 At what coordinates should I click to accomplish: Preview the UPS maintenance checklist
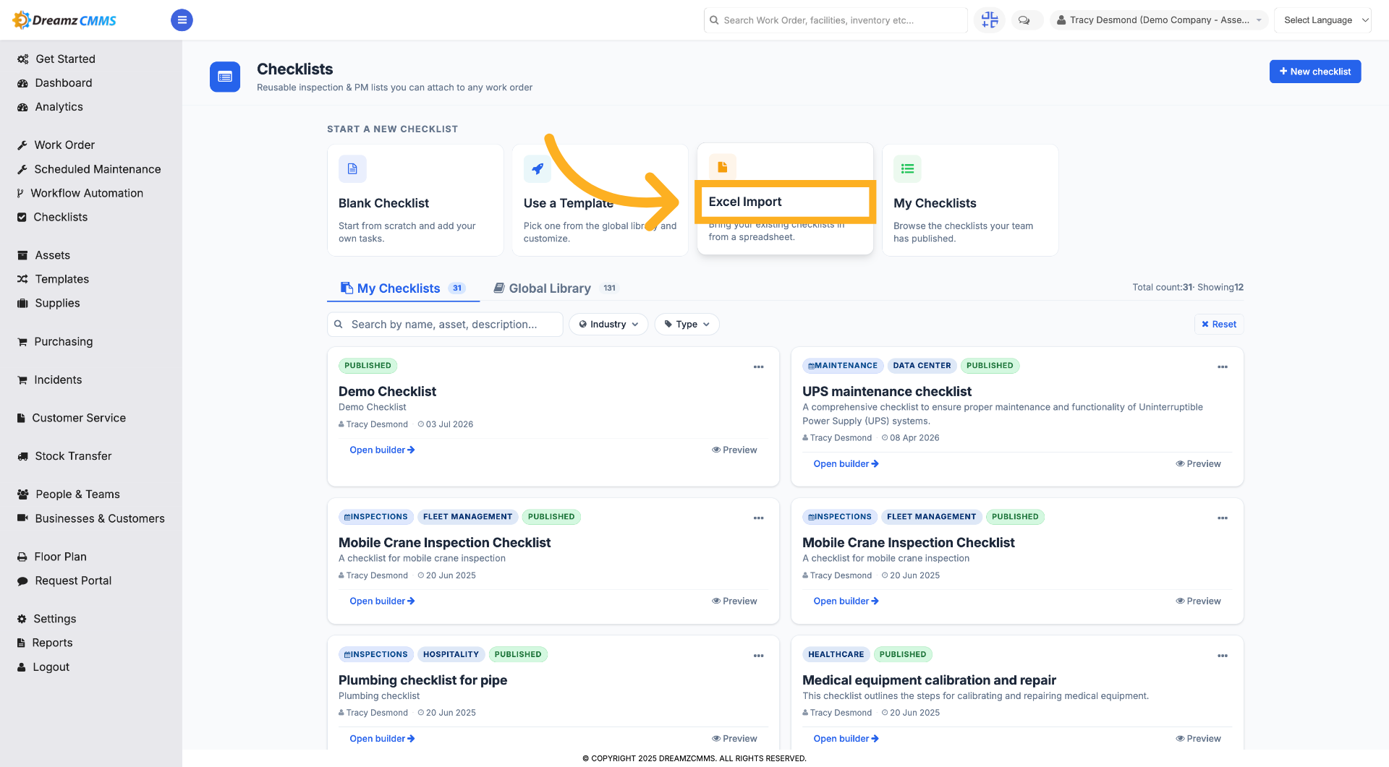pos(1198,464)
